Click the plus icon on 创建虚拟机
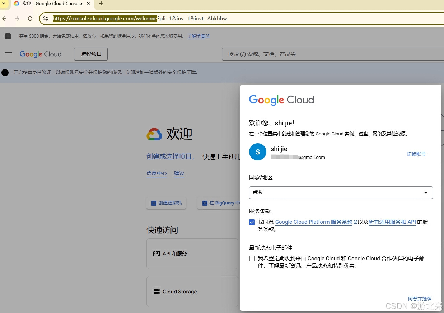This screenshot has width=444, height=313. pyautogui.click(x=154, y=203)
